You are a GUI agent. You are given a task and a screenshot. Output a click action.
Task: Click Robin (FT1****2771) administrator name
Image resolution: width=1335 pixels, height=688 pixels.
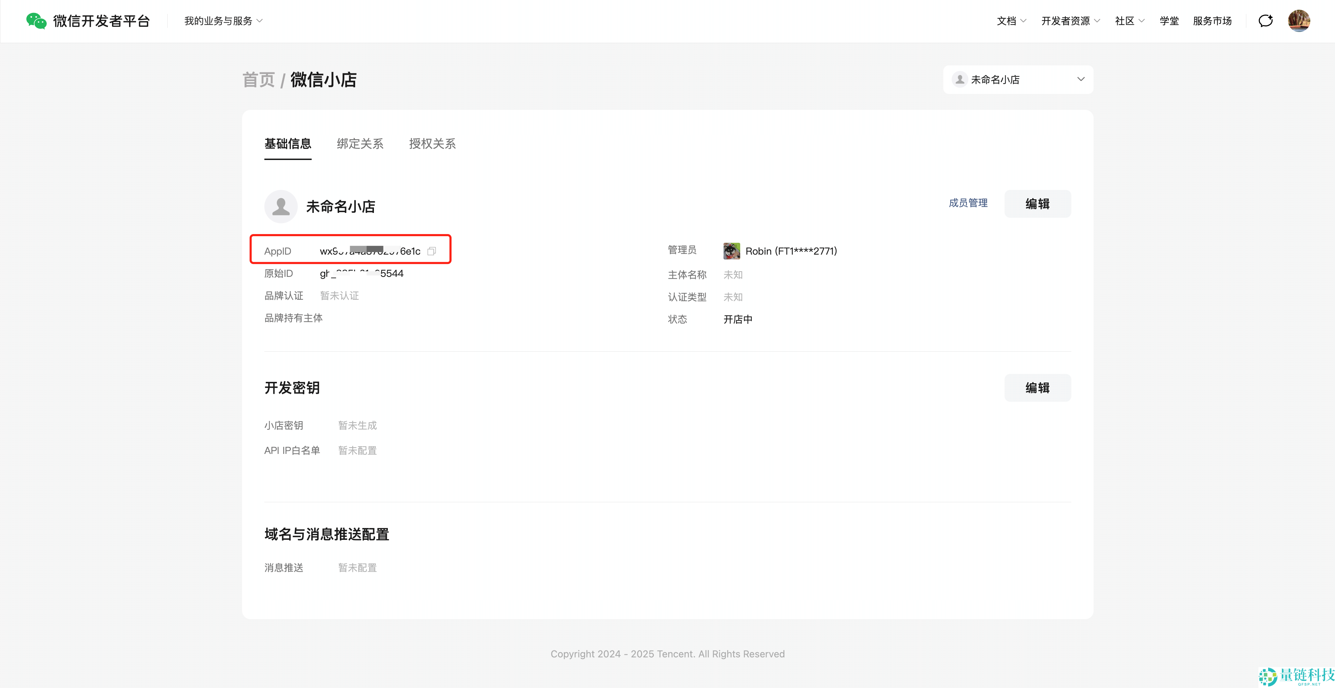pos(791,251)
